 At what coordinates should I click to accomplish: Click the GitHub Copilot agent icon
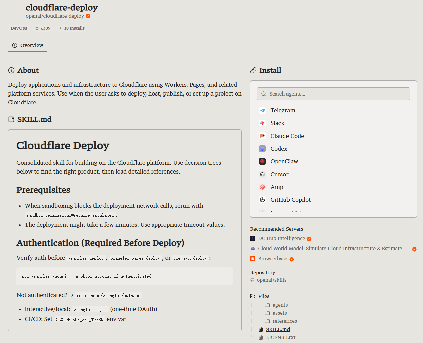tap(262, 200)
